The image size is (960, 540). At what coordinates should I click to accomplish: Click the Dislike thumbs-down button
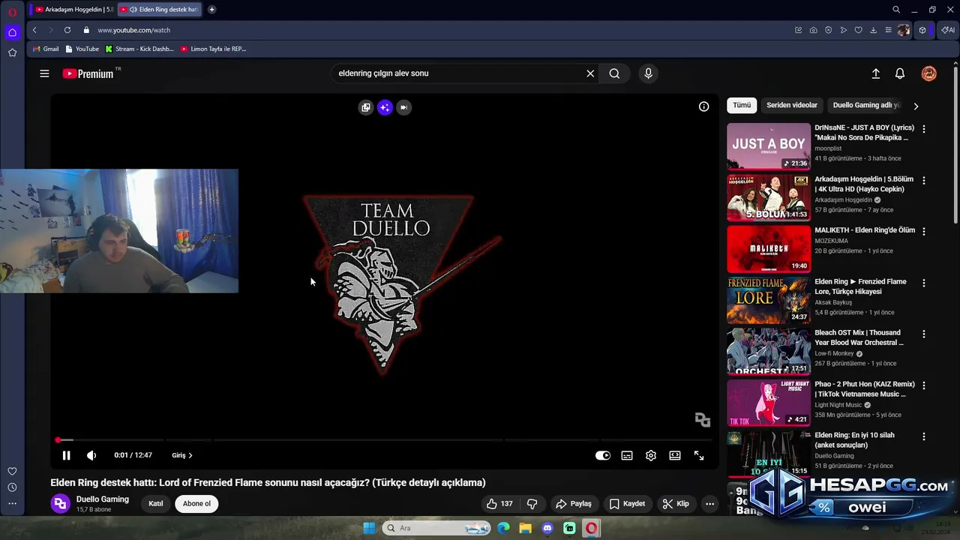point(532,504)
